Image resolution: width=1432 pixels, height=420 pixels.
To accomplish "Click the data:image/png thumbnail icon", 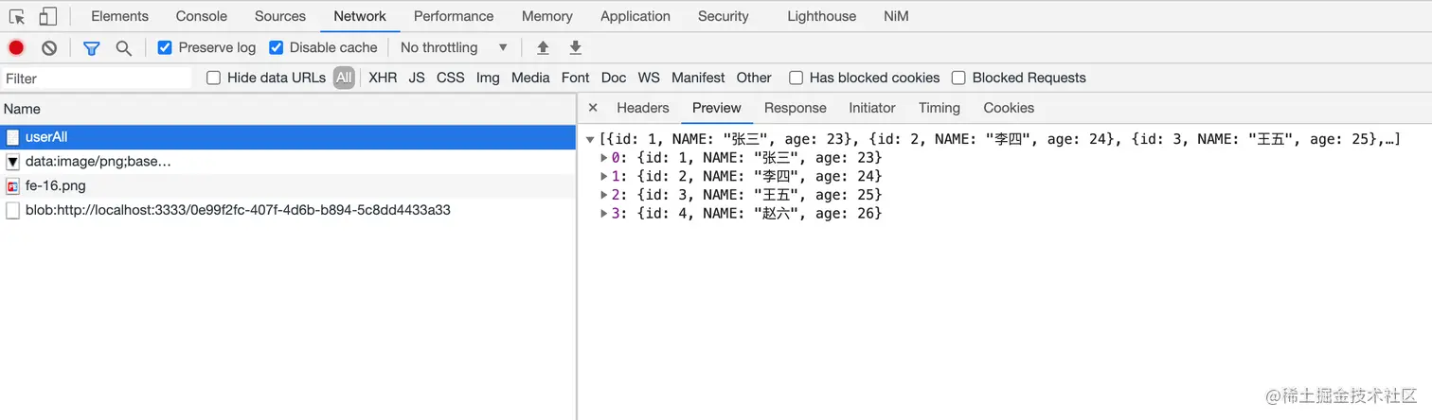I will pyautogui.click(x=12, y=162).
